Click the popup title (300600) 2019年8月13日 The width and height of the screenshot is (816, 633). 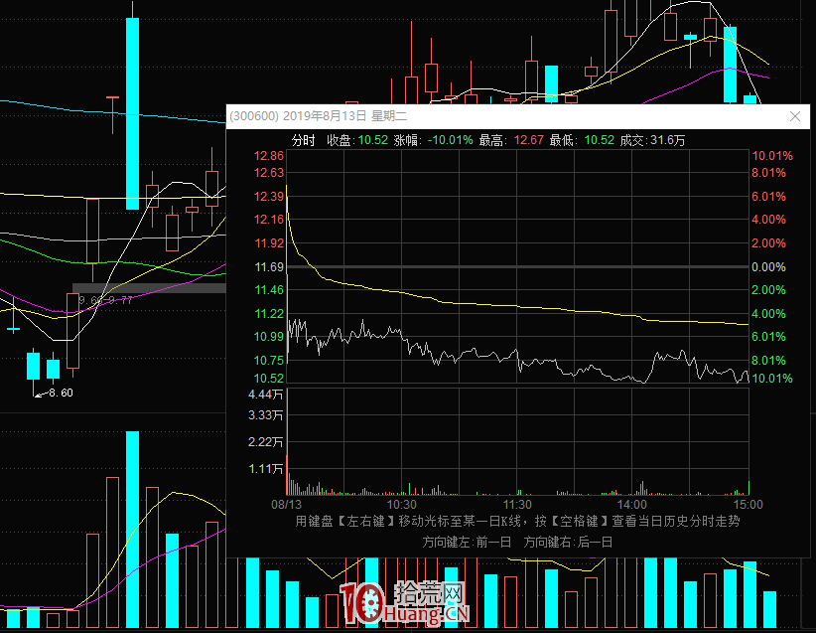click(298, 116)
